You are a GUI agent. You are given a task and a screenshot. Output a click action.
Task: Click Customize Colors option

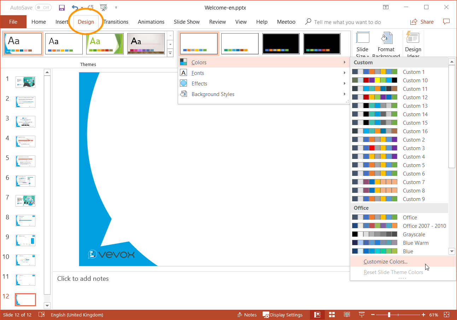385,262
